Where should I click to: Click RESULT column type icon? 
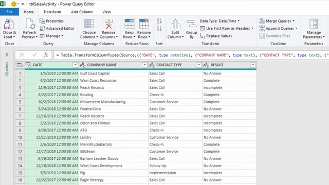[206, 65]
